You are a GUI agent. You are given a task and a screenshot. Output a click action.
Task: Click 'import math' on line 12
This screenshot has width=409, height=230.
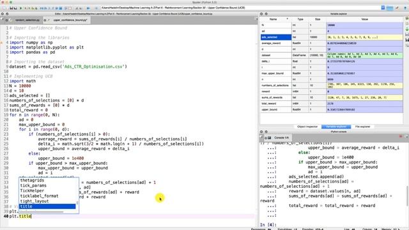click(x=23, y=81)
